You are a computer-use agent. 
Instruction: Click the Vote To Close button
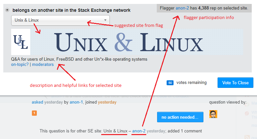(x=235, y=83)
